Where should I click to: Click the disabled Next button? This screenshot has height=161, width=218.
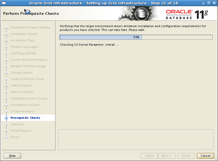167,156
